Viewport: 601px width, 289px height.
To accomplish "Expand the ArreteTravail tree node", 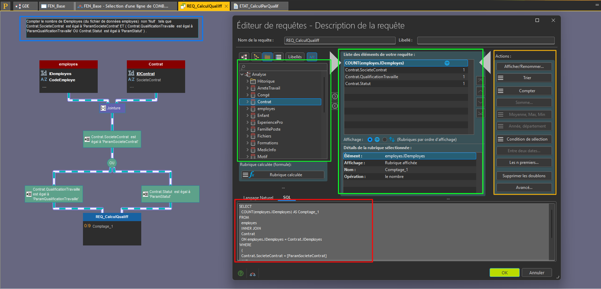I will [x=248, y=88].
